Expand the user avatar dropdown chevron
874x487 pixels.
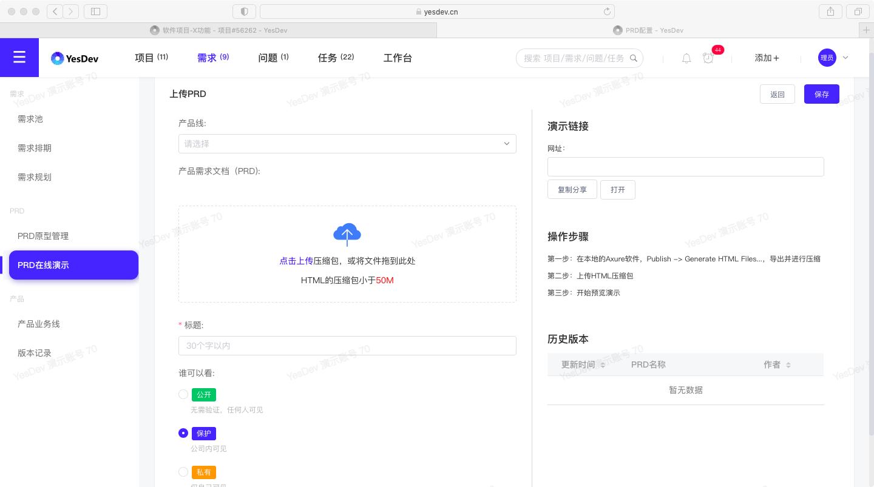(845, 58)
